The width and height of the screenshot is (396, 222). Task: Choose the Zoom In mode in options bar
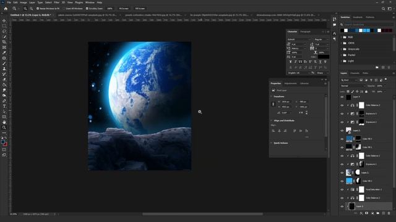pyautogui.click(x=25, y=9)
